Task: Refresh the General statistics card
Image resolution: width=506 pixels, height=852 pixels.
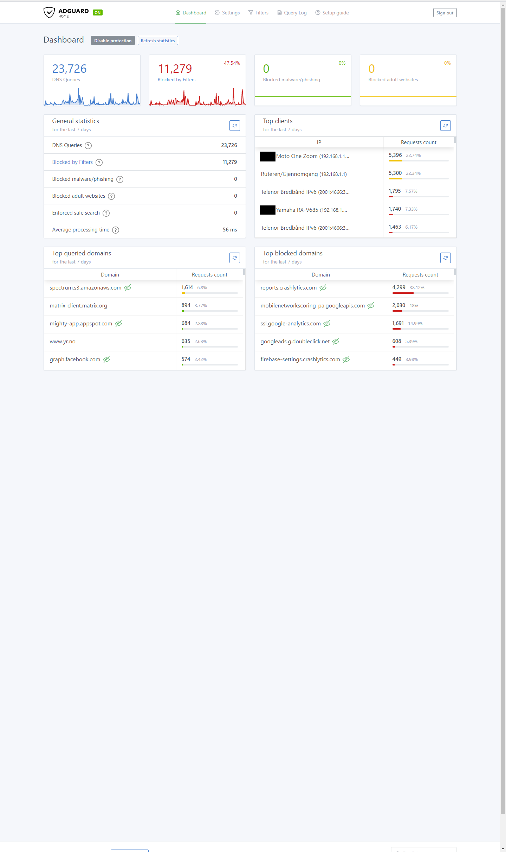Action: (x=235, y=126)
